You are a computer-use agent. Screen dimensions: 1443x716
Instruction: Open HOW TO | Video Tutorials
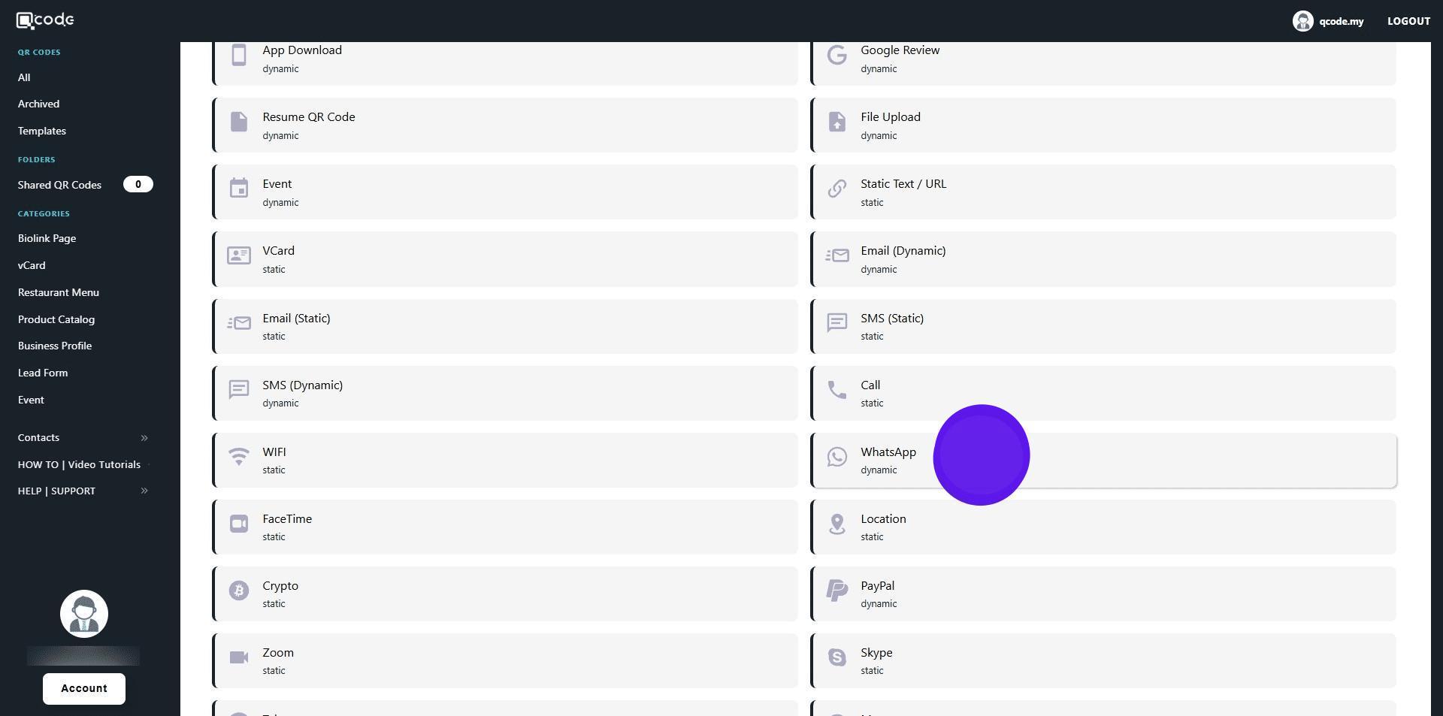tap(79, 464)
